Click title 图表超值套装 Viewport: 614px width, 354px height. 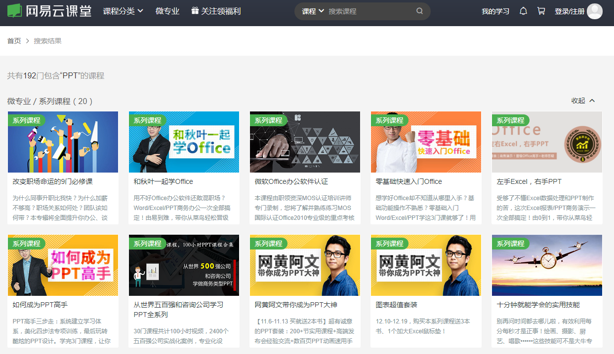[396, 305]
